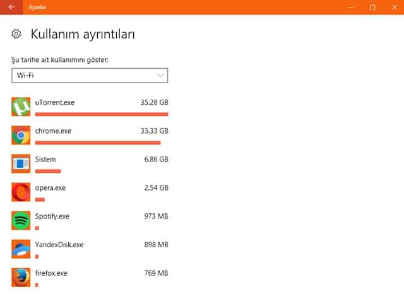Close the Ayarlar window
This screenshot has width=404, height=294.
pos(394,7)
